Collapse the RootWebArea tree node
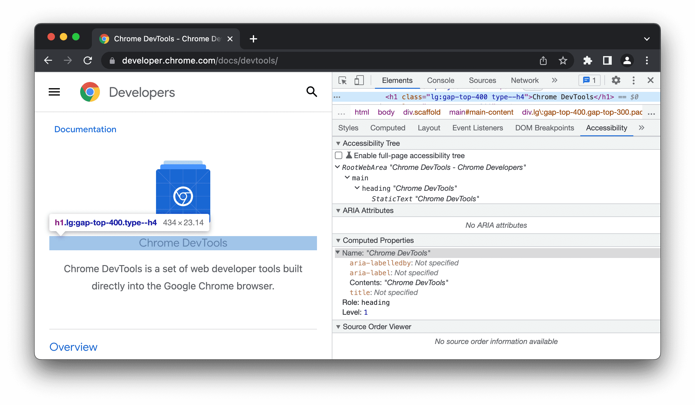Image resolution: width=695 pixels, height=405 pixels. click(338, 167)
